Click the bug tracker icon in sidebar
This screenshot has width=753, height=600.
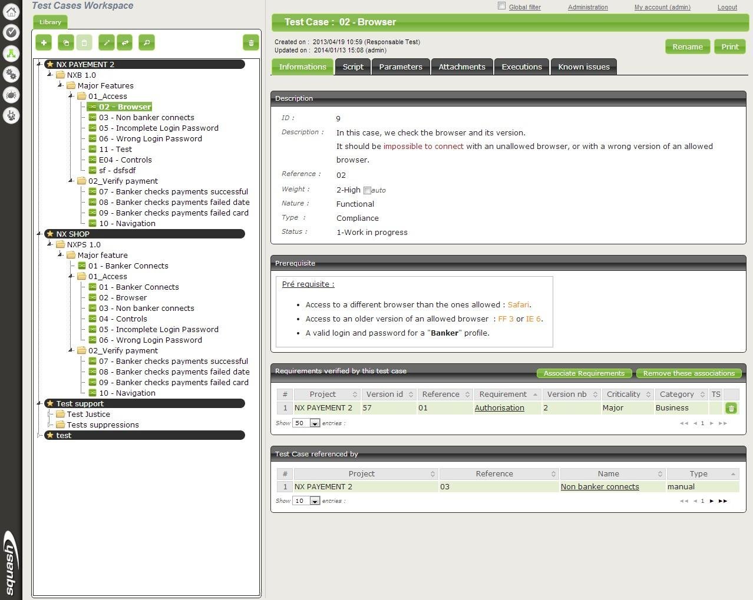[x=11, y=95]
